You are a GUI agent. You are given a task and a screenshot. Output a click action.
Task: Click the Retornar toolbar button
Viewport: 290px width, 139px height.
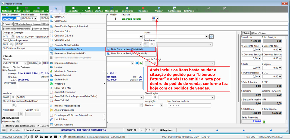(7, 10)
